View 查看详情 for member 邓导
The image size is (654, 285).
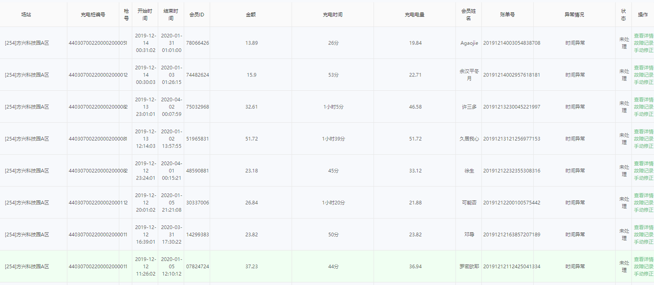pyautogui.click(x=643, y=227)
